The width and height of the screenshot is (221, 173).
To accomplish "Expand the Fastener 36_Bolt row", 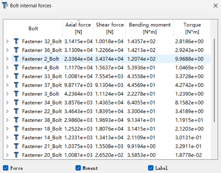I will pyautogui.click(x=7, y=50).
